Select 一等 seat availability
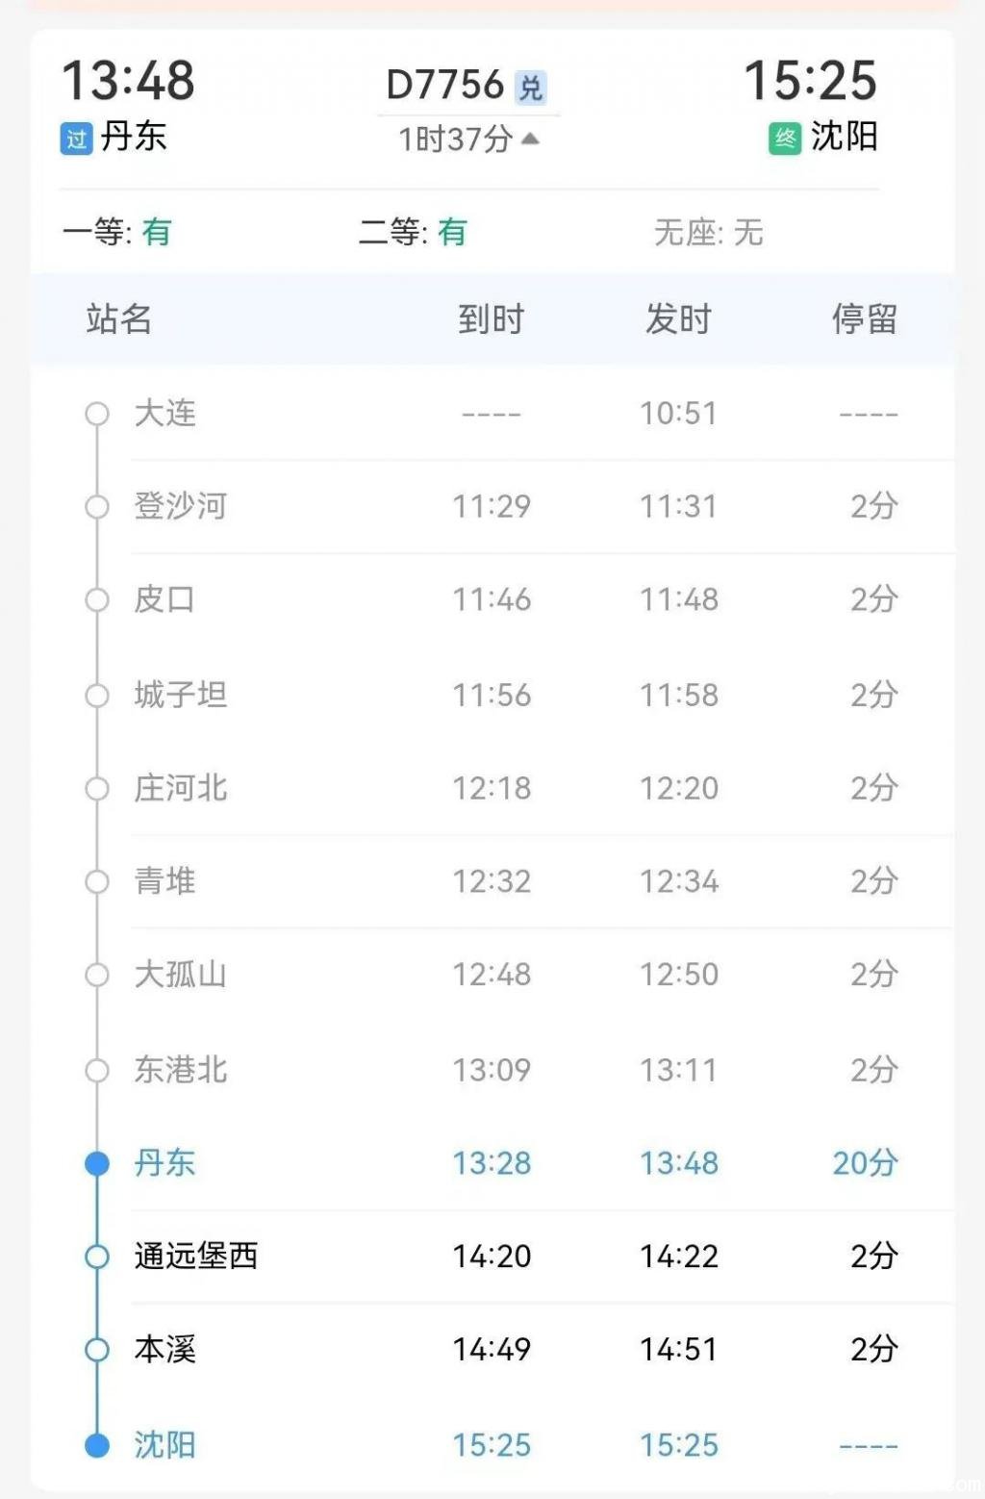 point(116,232)
